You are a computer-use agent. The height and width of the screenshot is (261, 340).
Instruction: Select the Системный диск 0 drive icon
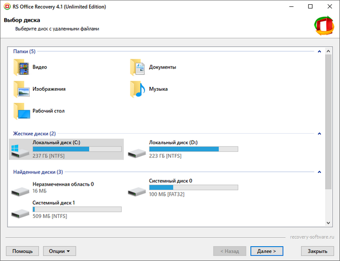137,192
